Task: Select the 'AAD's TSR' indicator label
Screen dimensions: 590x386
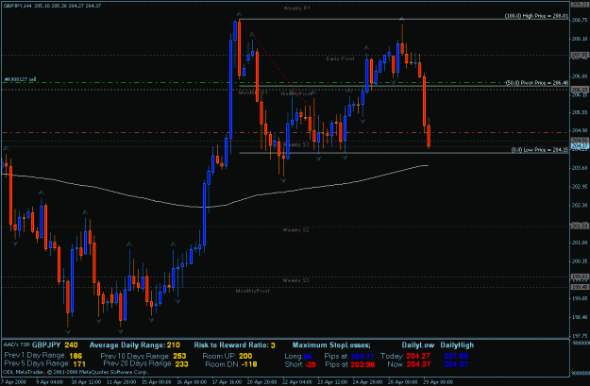Action: coord(17,345)
